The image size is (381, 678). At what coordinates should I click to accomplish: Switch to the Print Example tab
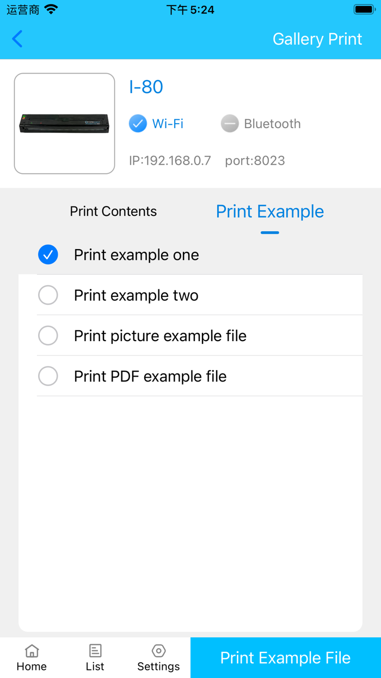pos(269,211)
